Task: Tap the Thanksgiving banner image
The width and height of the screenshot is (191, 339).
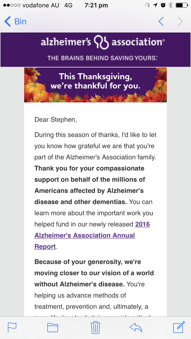Action: (x=95, y=85)
